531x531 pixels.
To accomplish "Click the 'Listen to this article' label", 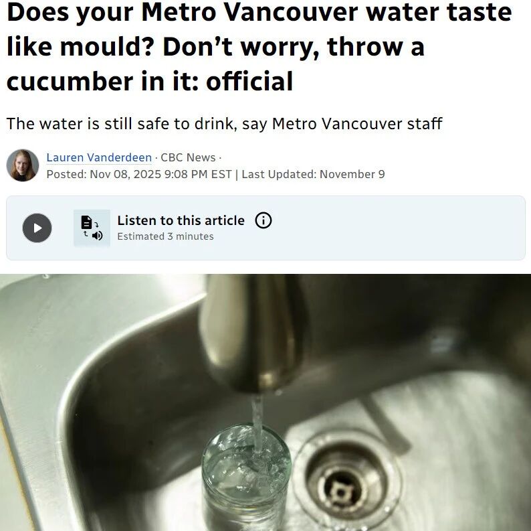I will (181, 220).
